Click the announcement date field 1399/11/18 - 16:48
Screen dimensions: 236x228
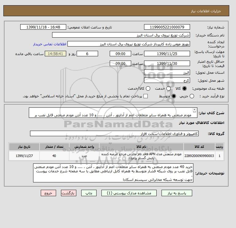click(43, 27)
